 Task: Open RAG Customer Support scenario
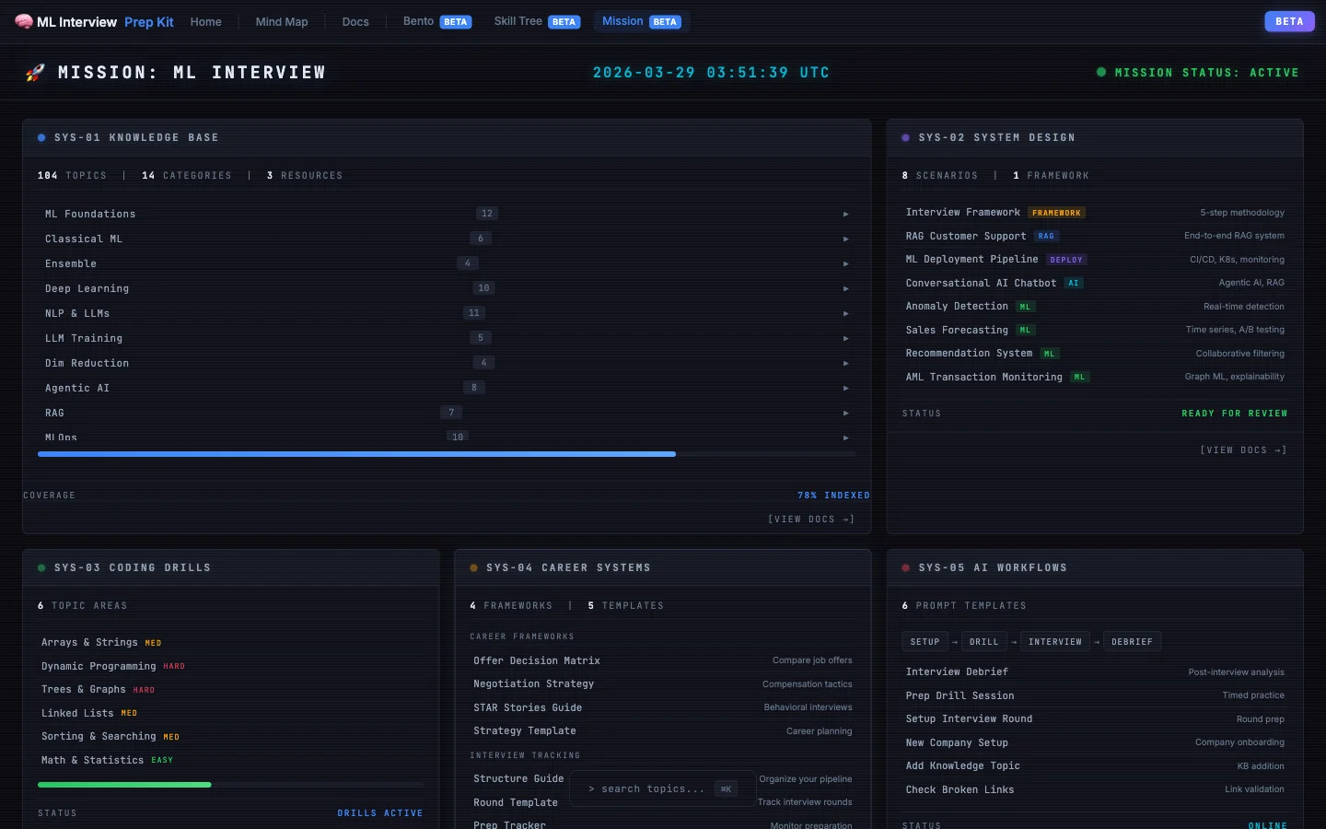pos(1095,236)
